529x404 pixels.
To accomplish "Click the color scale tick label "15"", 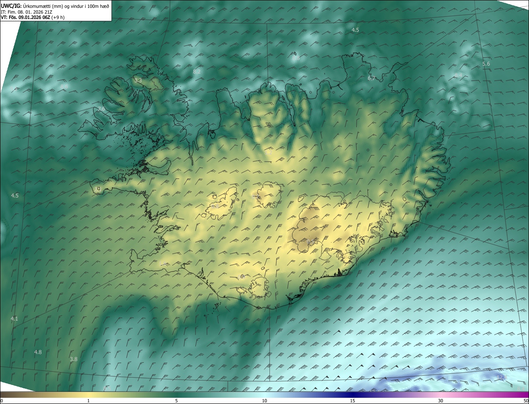I will [x=353, y=401].
